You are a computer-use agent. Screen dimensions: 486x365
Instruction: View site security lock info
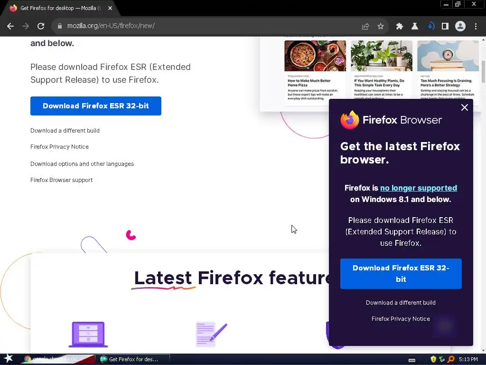(x=60, y=26)
